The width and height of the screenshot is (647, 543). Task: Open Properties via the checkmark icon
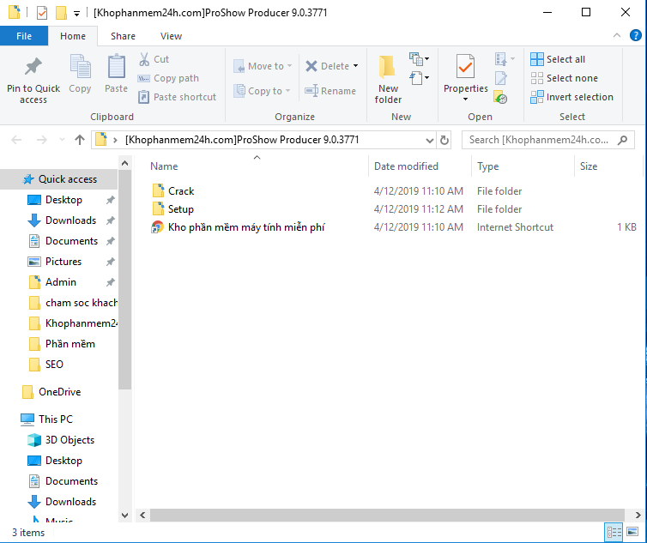[x=464, y=67]
